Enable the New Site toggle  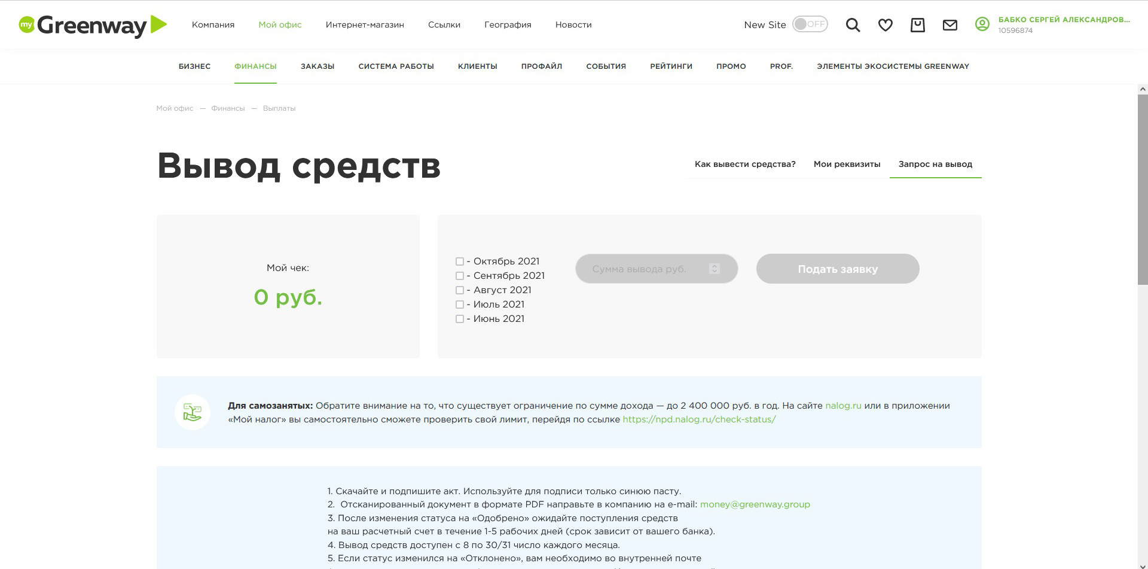pyautogui.click(x=810, y=25)
